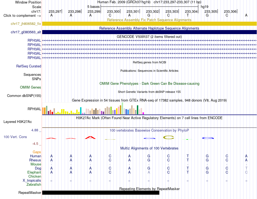Click the -4.5 PhyloP lower scale value
The width and height of the screenshot is (257, 199).
(35, 144)
